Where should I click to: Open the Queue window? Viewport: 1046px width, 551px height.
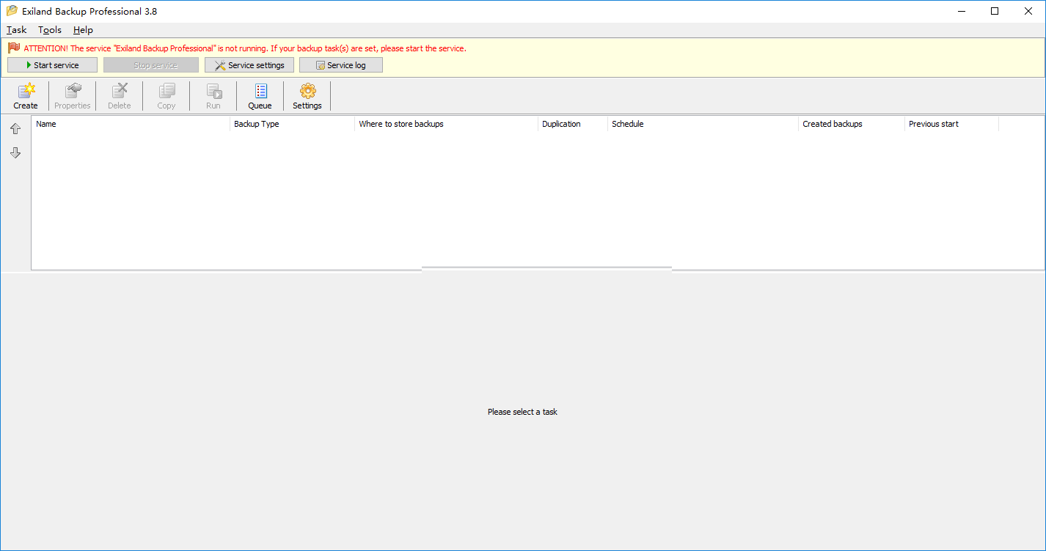(260, 96)
